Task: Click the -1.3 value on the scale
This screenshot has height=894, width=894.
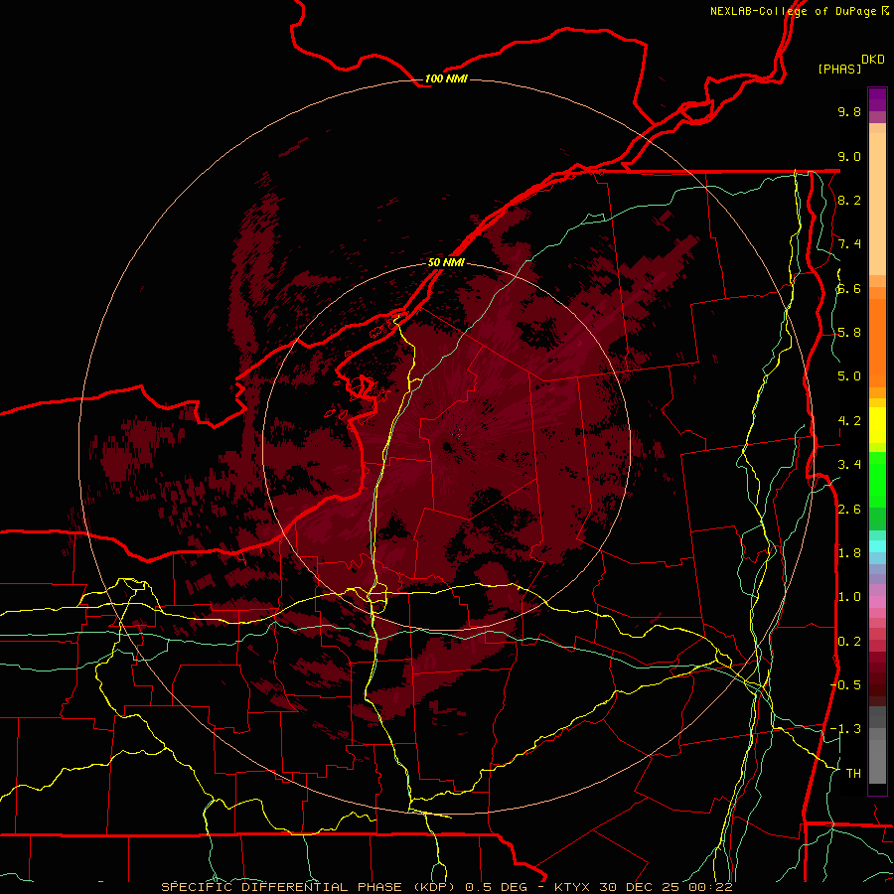Action: coord(845,729)
